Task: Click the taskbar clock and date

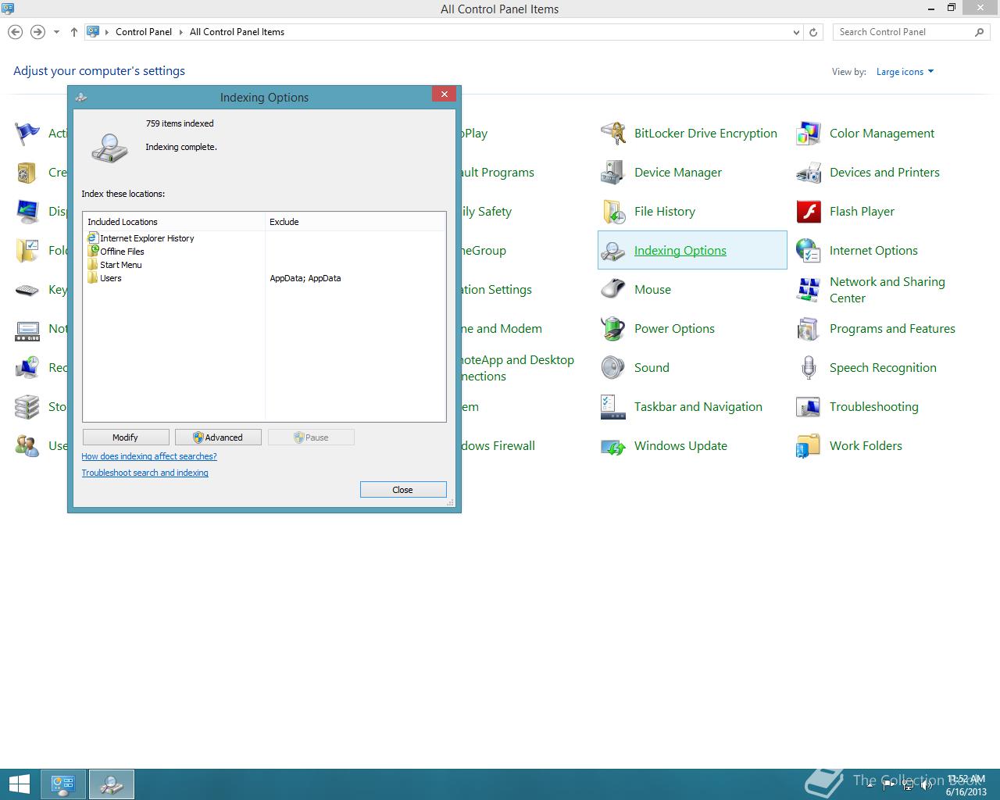Action: (966, 786)
